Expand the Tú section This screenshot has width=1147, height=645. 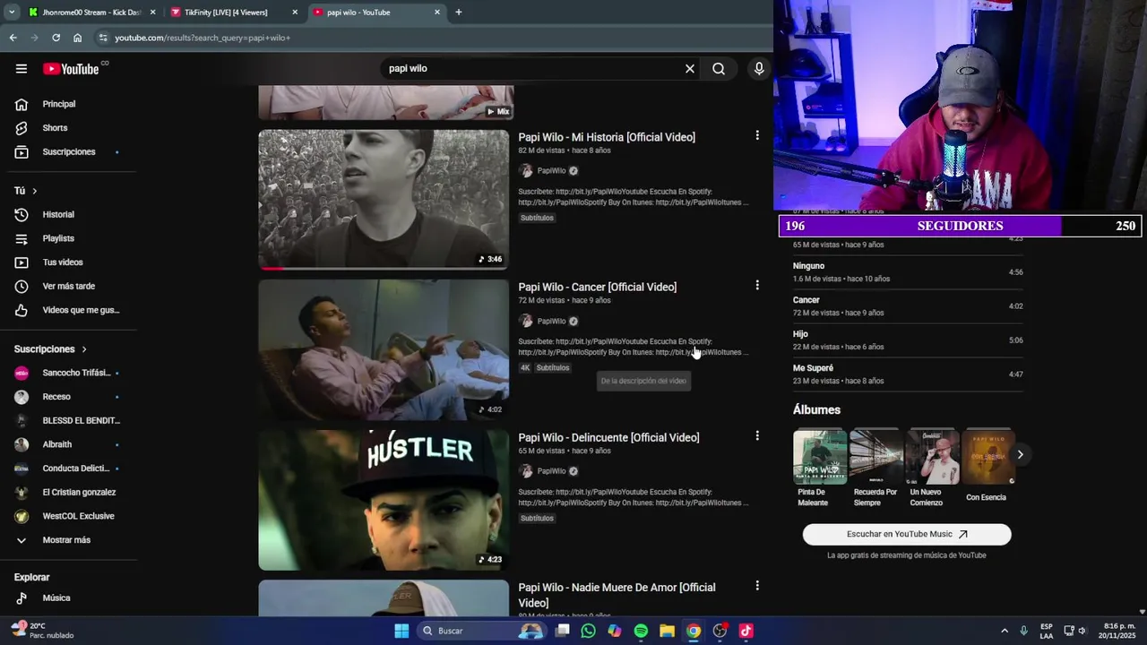26,191
